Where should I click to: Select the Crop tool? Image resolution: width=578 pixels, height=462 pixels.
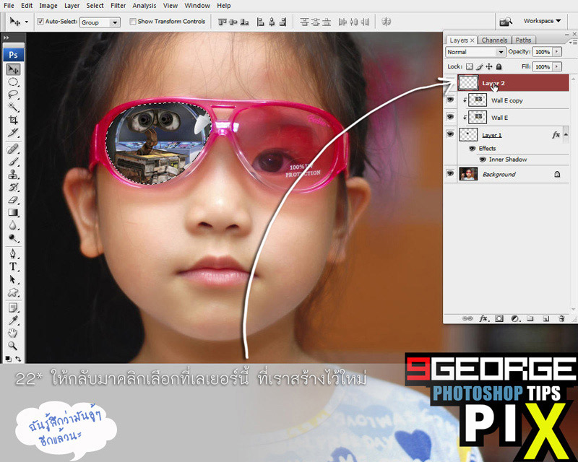click(x=13, y=120)
